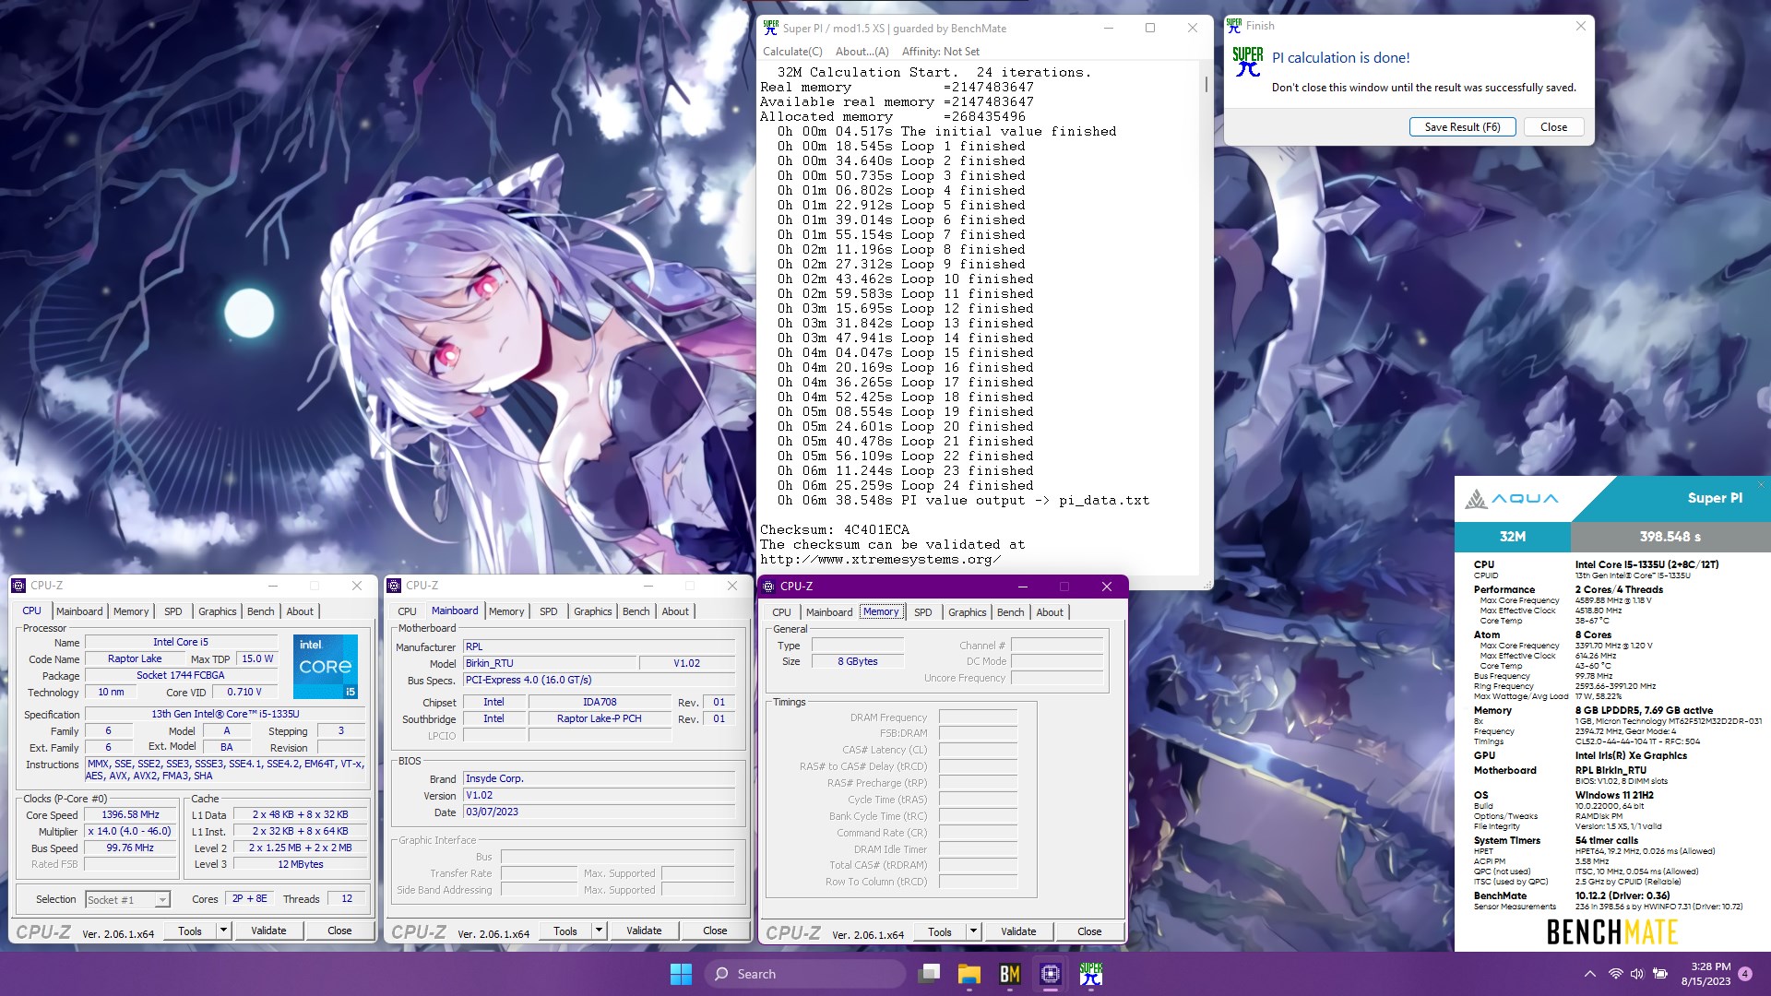The height and width of the screenshot is (996, 1771).
Task: Click the 32M label in BenchMate panel
Action: 1513,536
